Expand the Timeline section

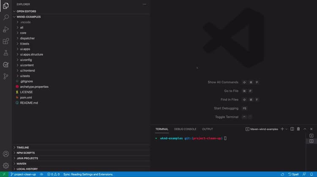point(81,148)
